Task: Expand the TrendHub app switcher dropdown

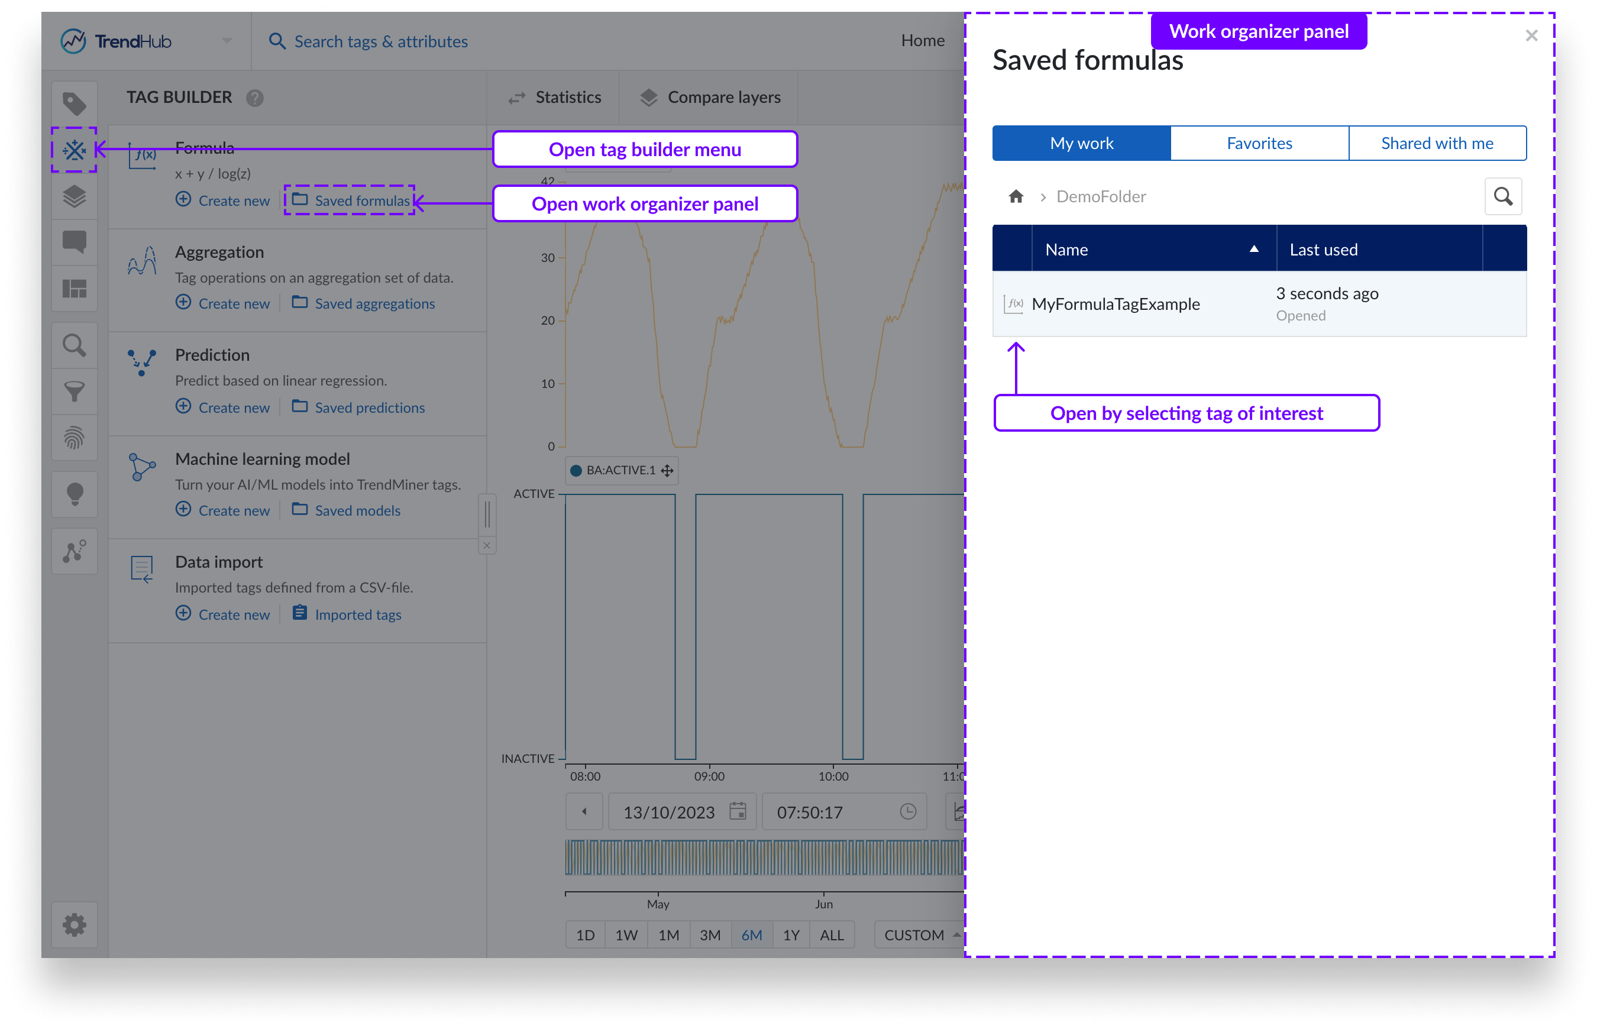Action: [x=227, y=41]
